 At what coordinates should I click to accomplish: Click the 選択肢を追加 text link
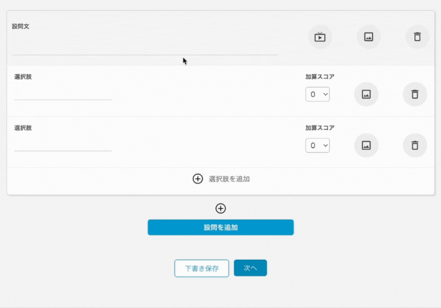[229, 179]
